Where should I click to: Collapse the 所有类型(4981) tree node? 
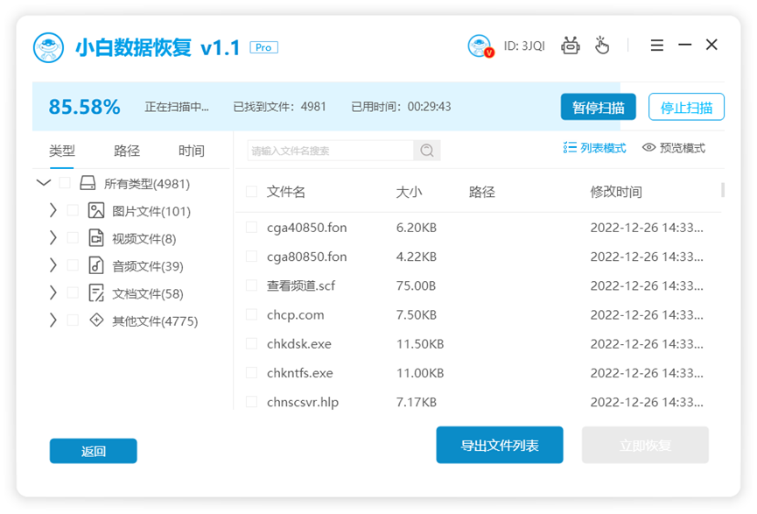[43, 184]
